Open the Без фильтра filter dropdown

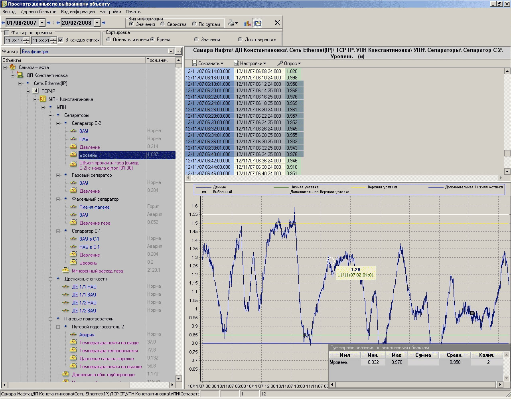point(171,51)
